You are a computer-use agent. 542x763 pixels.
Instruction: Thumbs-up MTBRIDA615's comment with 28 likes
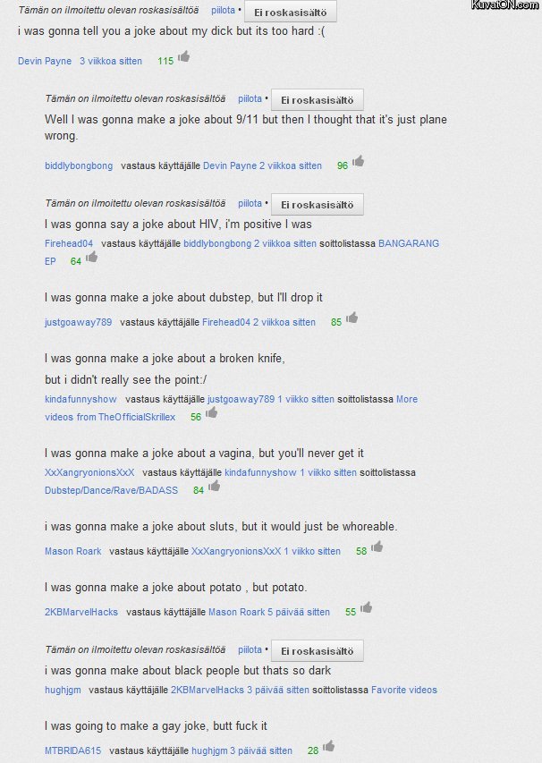[x=328, y=746]
